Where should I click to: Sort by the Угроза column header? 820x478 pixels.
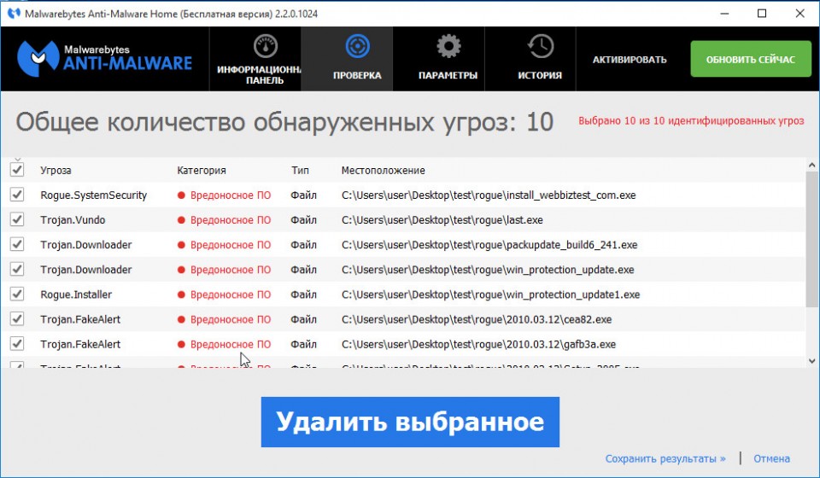point(56,171)
